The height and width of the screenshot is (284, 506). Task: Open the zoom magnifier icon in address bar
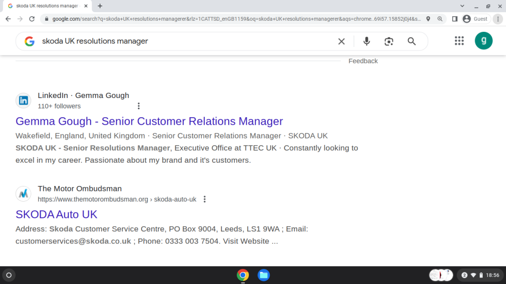click(x=440, y=19)
